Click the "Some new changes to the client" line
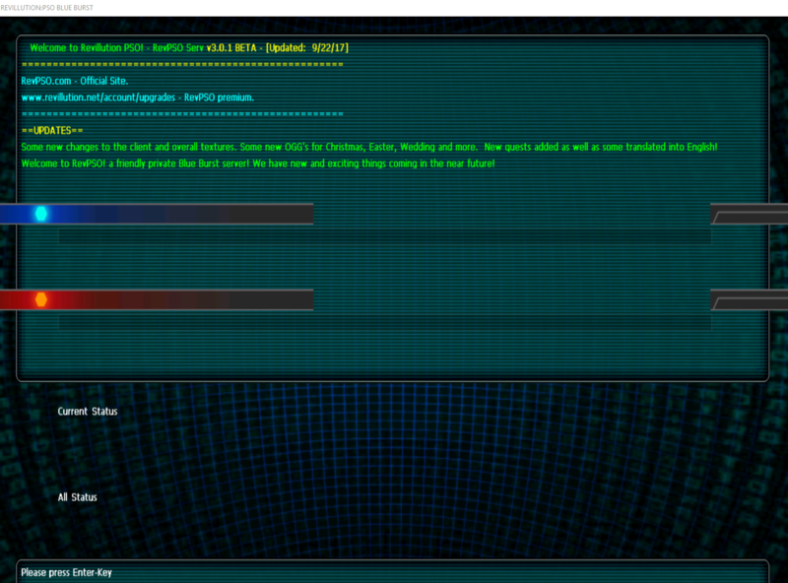Image resolution: width=788 pixels, height=583 pixels. click(x=368, y=147)
